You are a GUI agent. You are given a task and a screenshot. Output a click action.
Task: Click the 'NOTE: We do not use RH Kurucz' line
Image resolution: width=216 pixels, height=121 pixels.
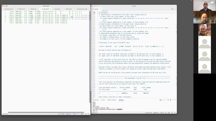click(133, 73)
